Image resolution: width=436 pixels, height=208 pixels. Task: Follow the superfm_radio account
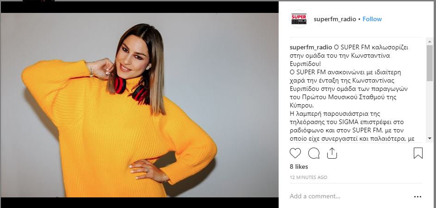pyautogui.click(x=372, y=19)
